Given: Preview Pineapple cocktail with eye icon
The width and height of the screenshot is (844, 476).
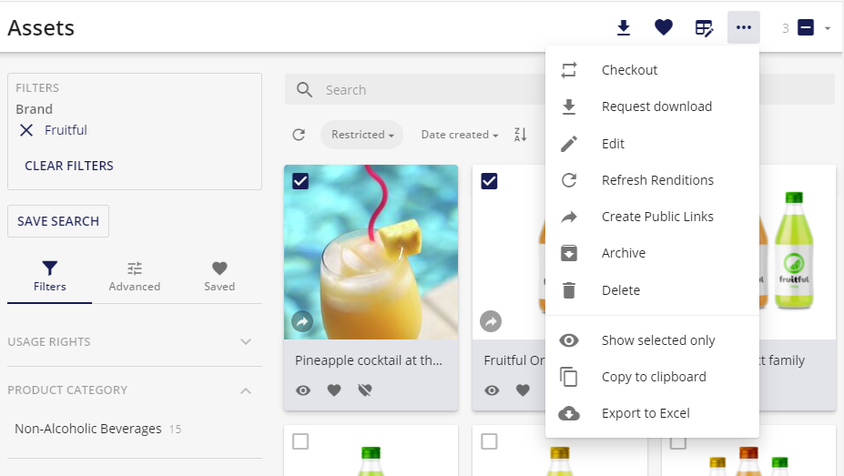Looking at the screenshot, I should pos(303,390).
